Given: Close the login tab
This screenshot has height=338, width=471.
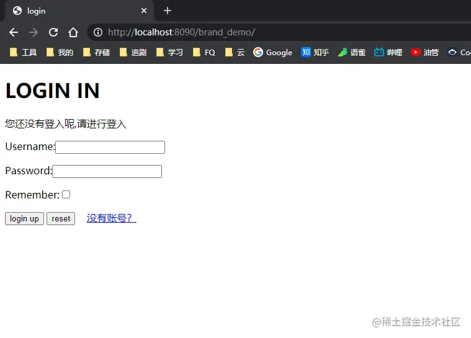Looking at the screenshot, I should (x=144, y=11).
